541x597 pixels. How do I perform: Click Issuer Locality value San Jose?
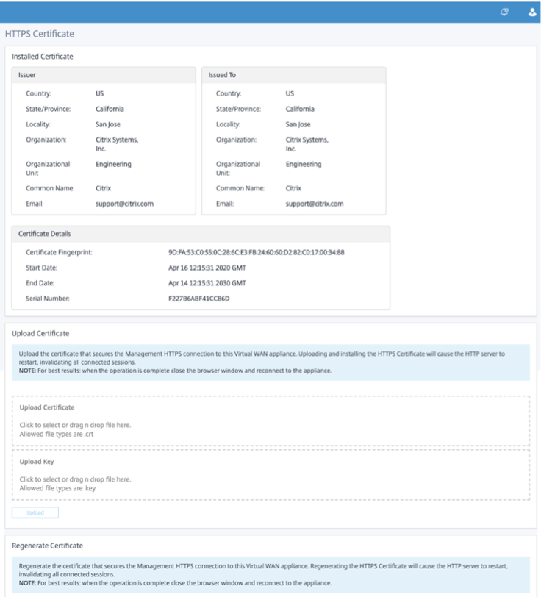click(x=108, y=124)
